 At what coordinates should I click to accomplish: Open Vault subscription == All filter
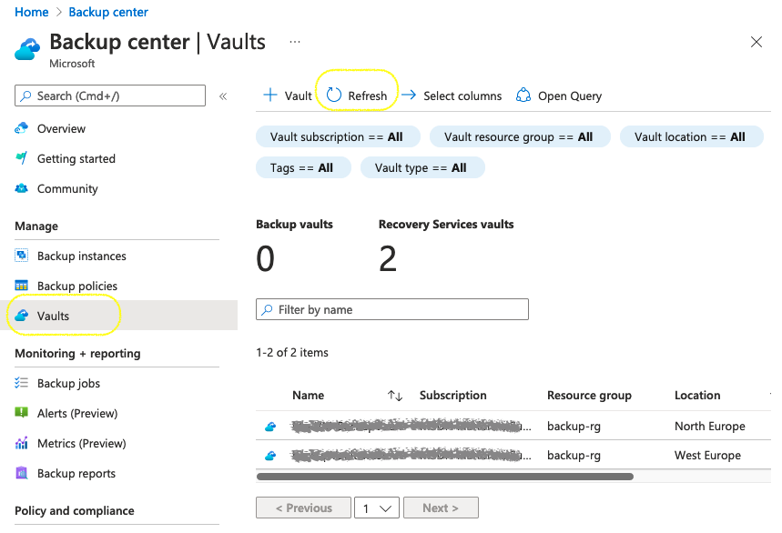point(338,136)
